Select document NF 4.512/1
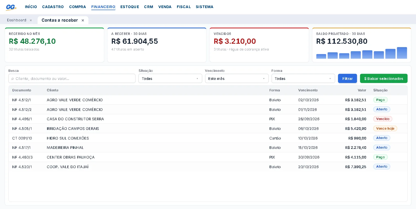 click(x=22, y=100)
